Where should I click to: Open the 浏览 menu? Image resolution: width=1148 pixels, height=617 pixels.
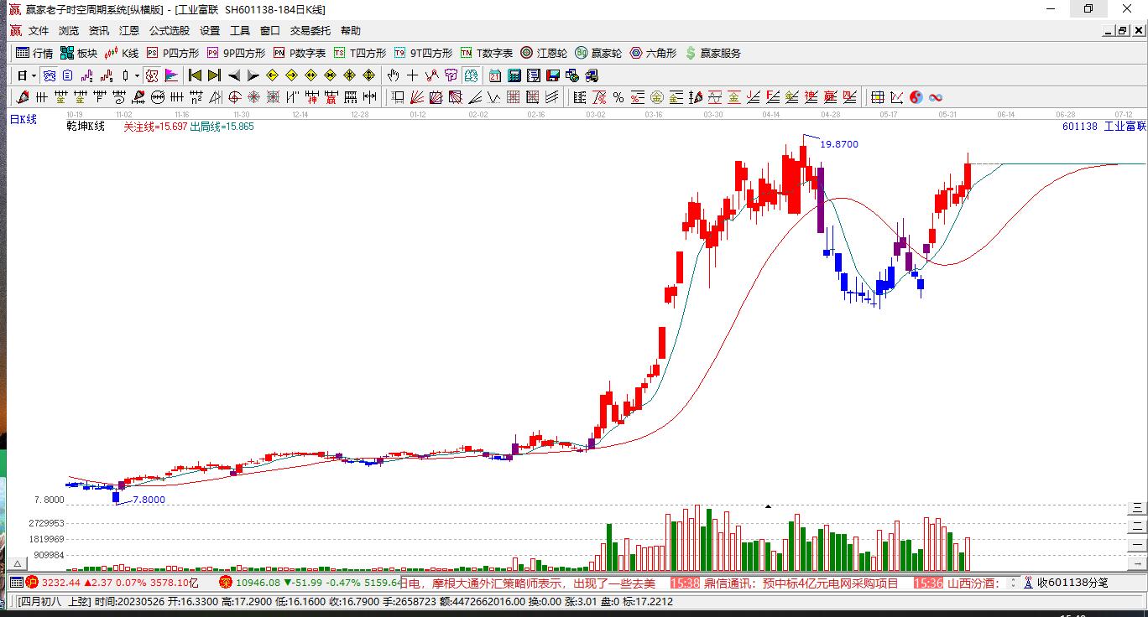(69, 31)
